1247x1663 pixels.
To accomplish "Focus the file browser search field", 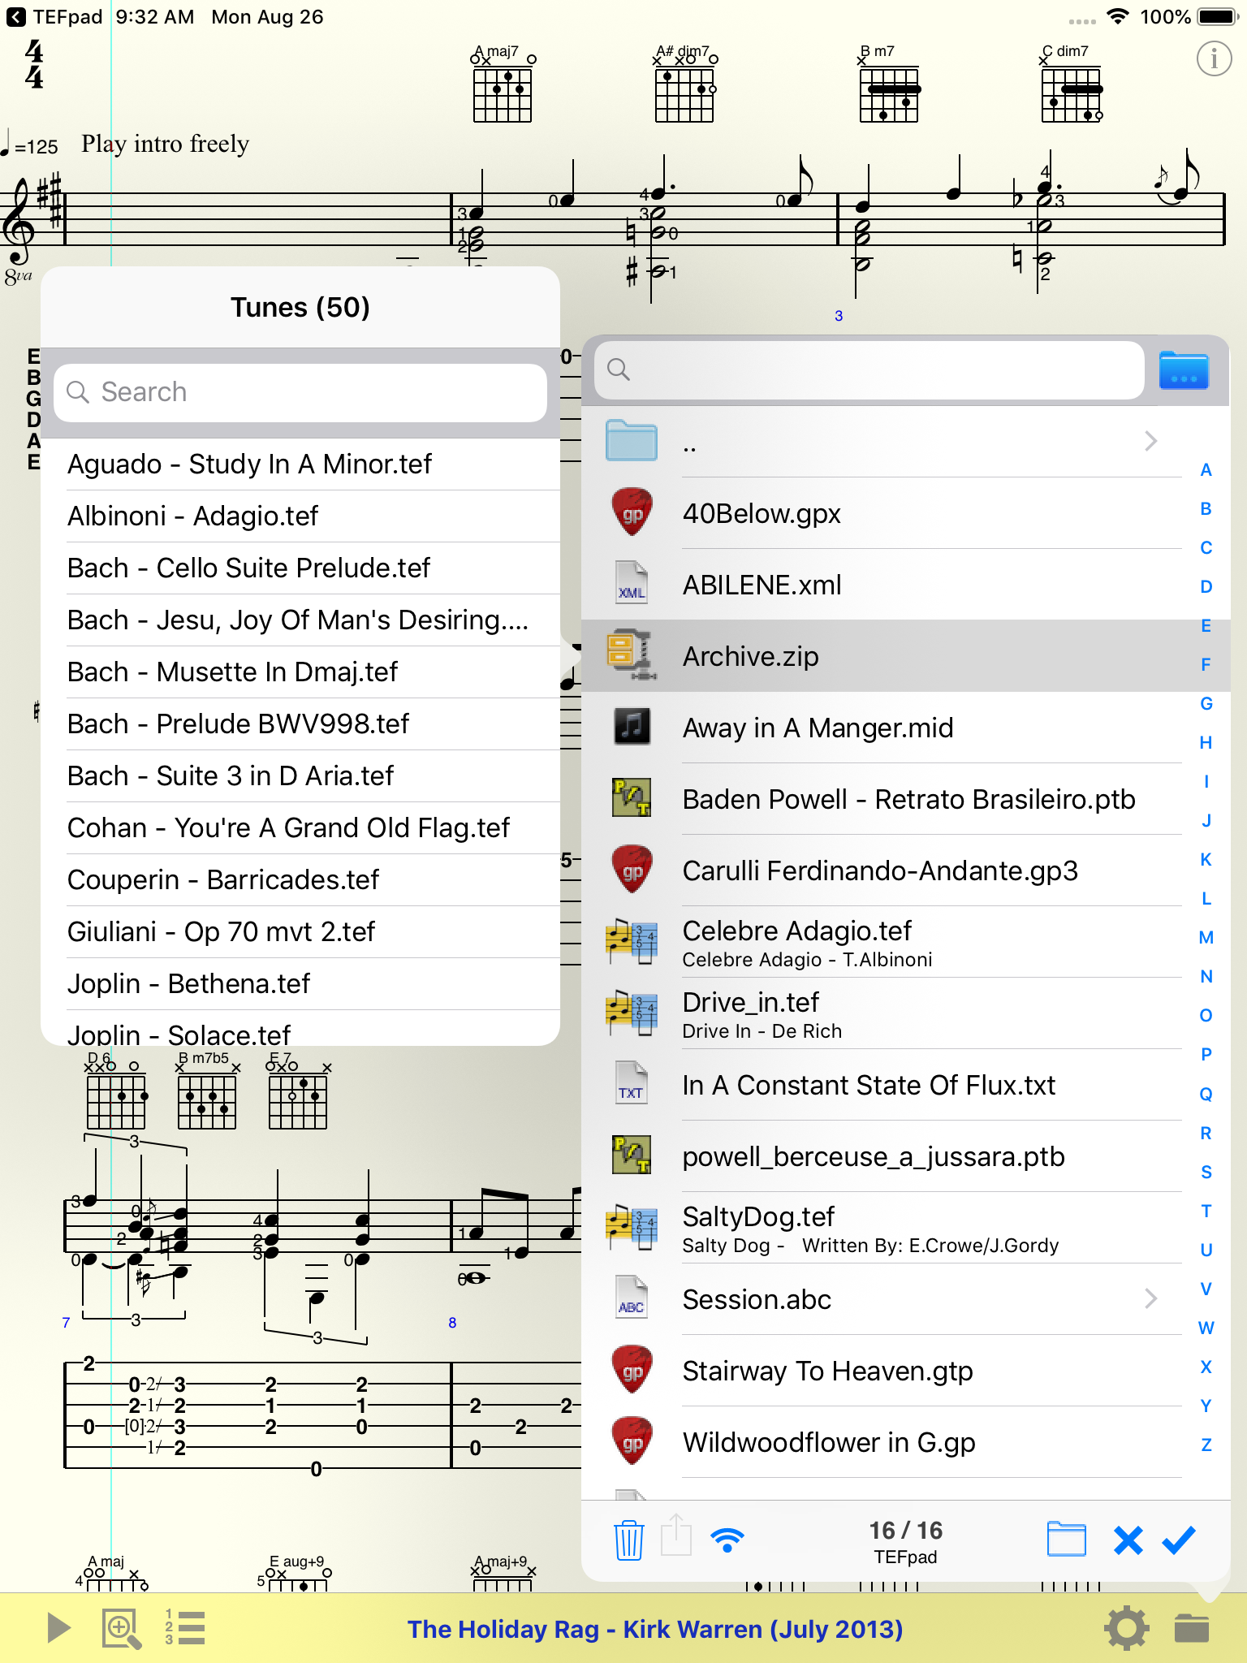I will pyautogui.click(x=869, y=370).
